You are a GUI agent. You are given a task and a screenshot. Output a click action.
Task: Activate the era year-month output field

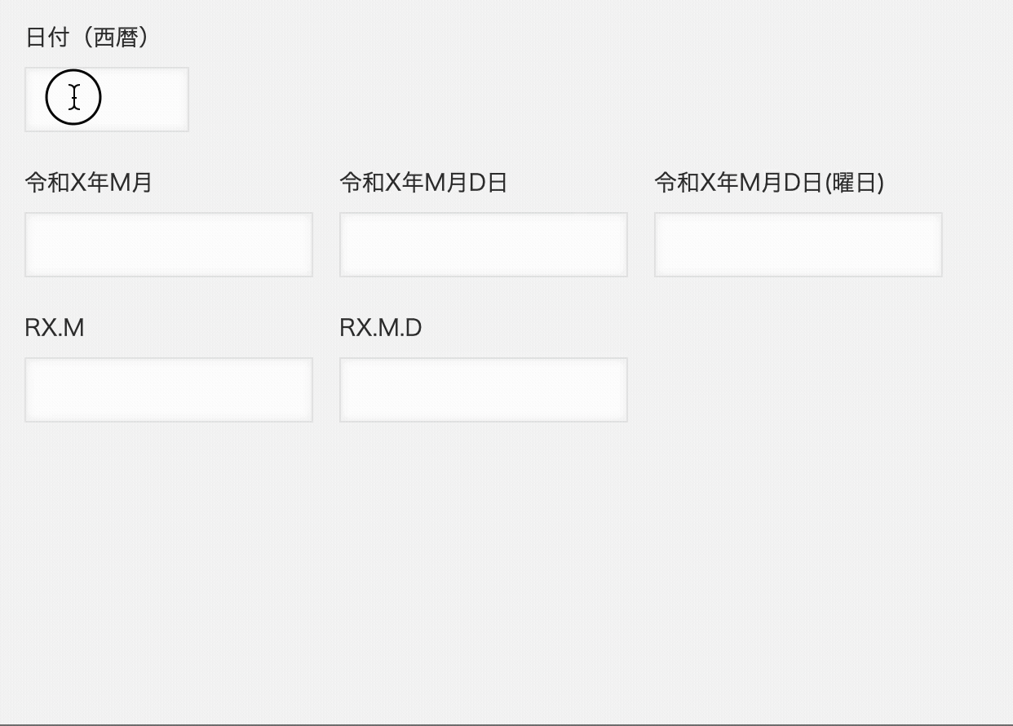(x=169, y=245)
